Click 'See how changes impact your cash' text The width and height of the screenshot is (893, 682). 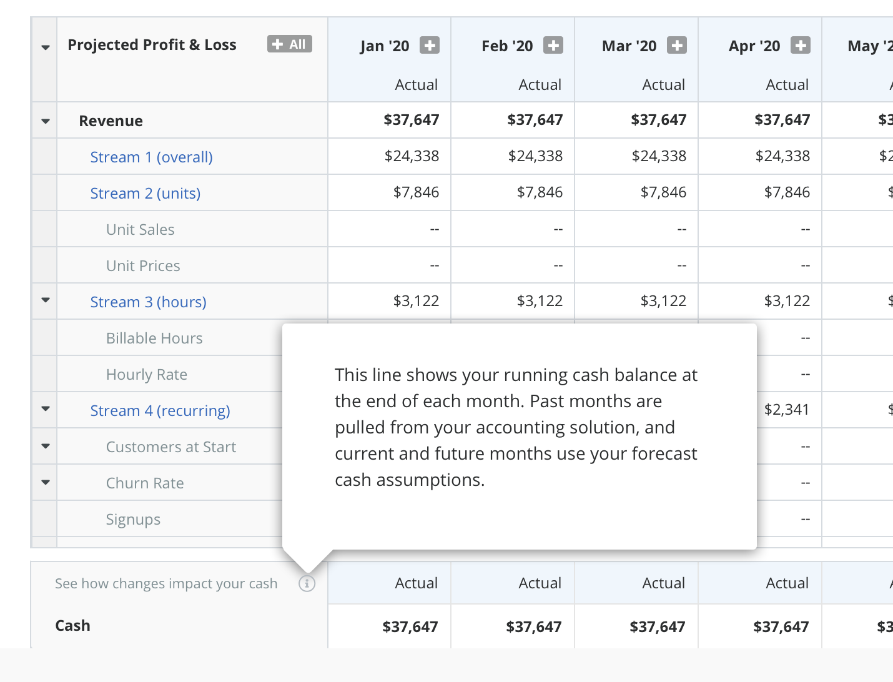tap(166, 583)
